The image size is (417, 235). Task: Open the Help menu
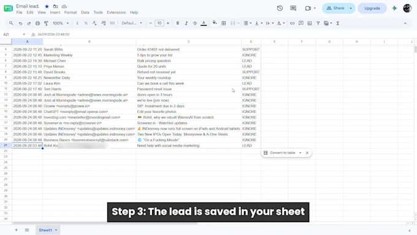(x=134, y=12)
